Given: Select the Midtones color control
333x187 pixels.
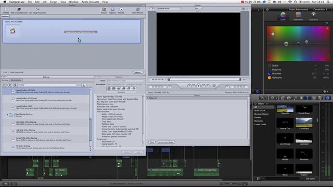Looking at the screenshot, I should coord(275,74).
